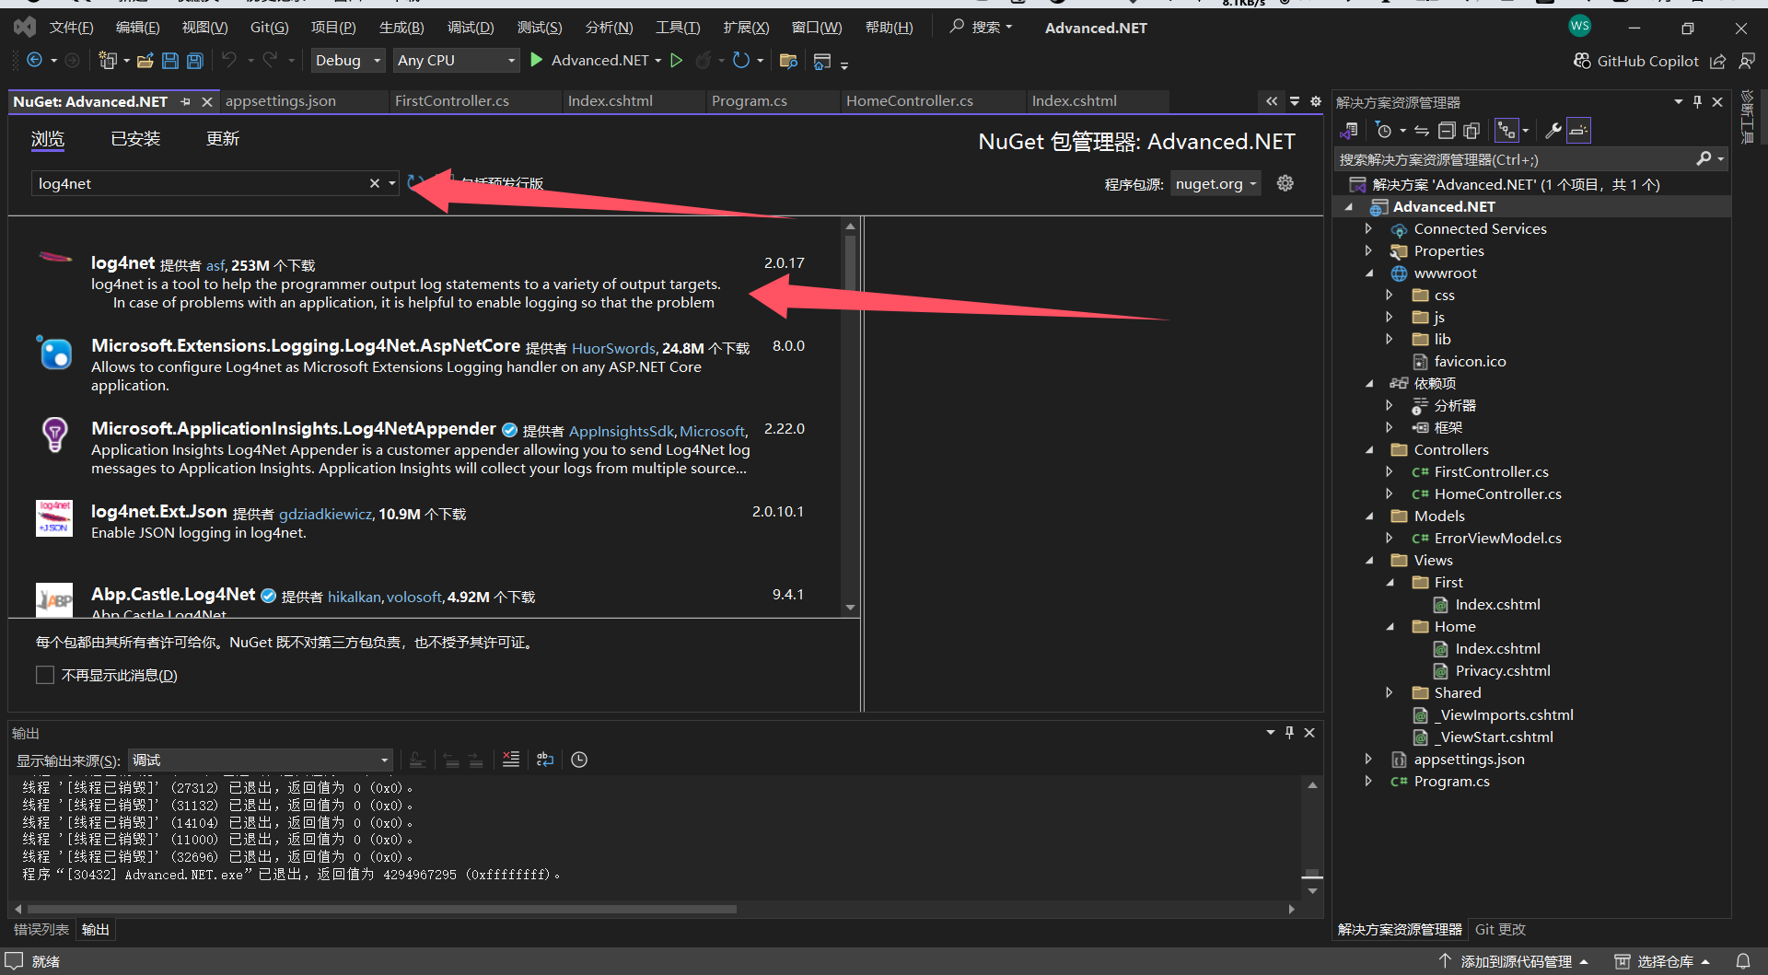Clear all output with red X lines icon
The image size is (1768, 975).
[511, 760]
